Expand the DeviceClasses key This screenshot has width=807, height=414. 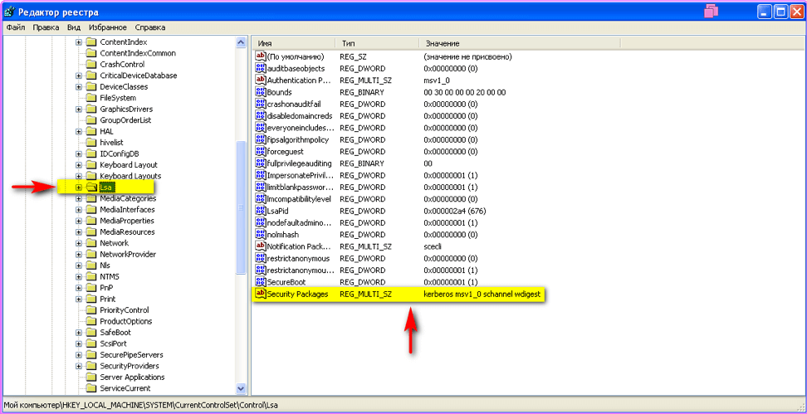pos(79,87)
